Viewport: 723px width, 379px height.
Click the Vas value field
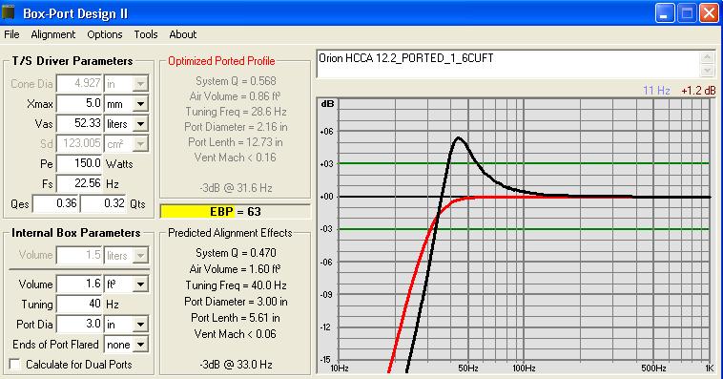coord(79,124)
